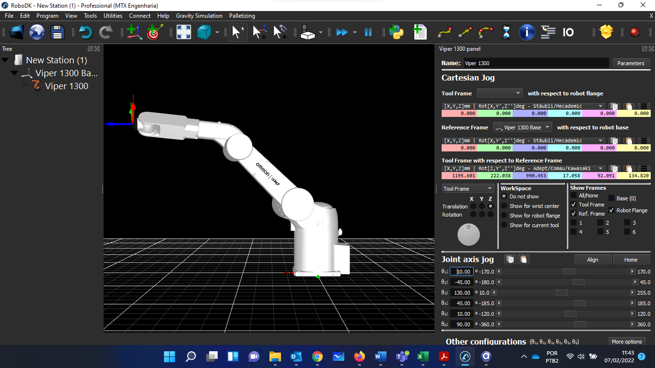The image size is (655, 368).
Task: Click the Save station floppy disk icon
Action: point(58,33)
